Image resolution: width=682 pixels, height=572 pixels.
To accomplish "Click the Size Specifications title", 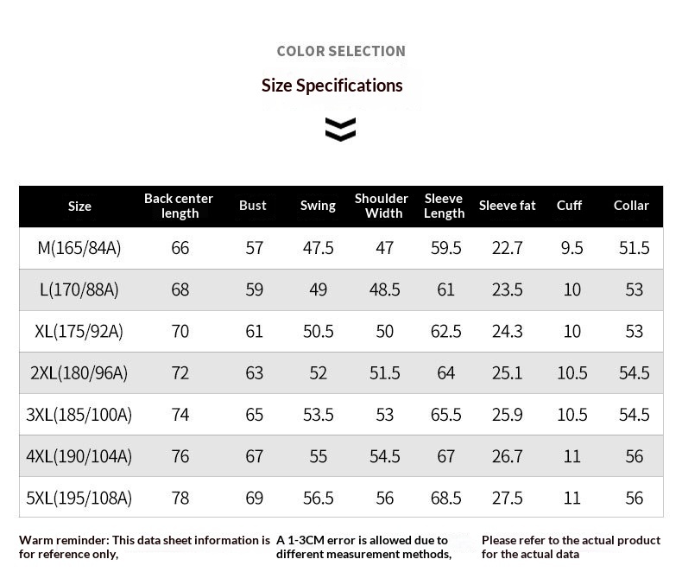I will pyautogui.click(x=332, y=86).
